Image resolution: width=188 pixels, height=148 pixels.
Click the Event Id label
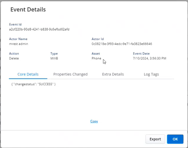coord(15,24)
